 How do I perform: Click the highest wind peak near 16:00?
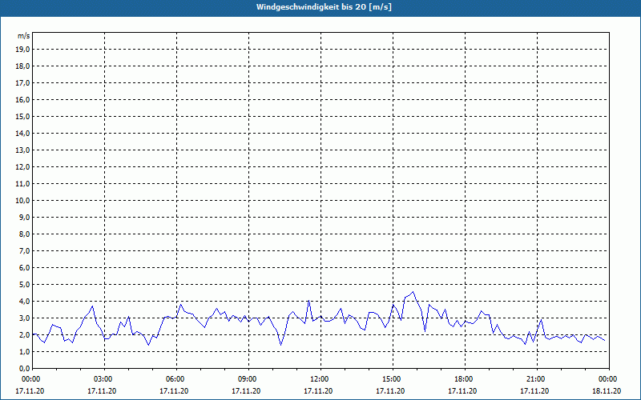click(413, 292)
